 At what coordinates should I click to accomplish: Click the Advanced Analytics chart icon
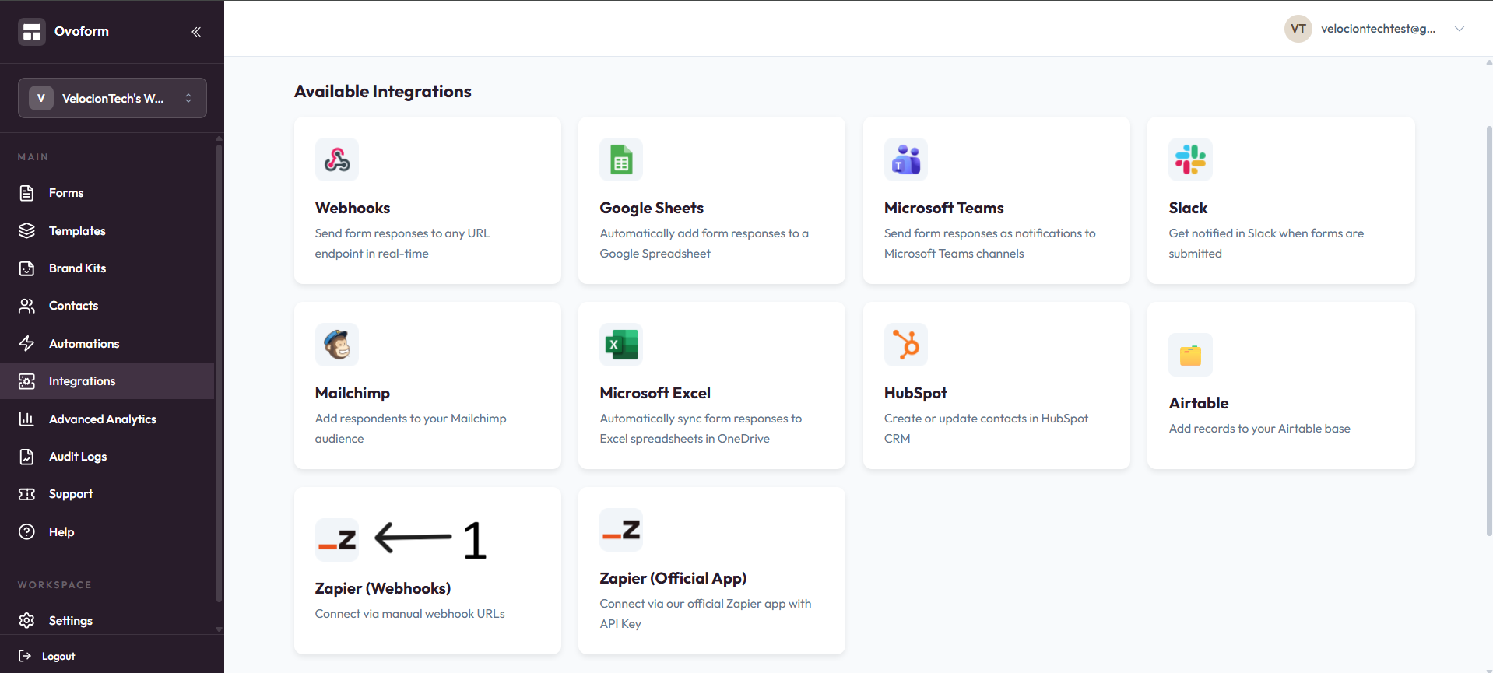pos(26,419)
